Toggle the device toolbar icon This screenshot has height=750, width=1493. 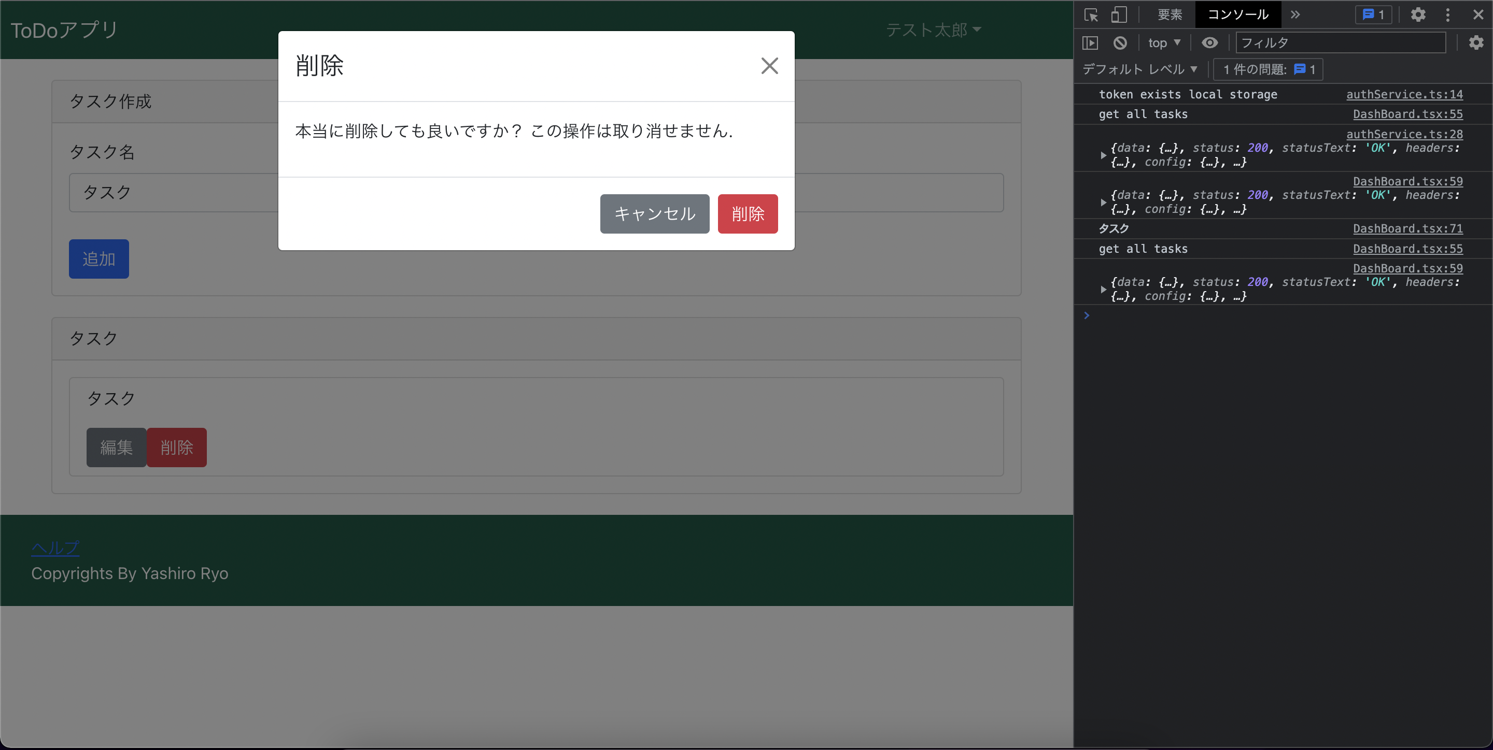(x=1119, y=15)
